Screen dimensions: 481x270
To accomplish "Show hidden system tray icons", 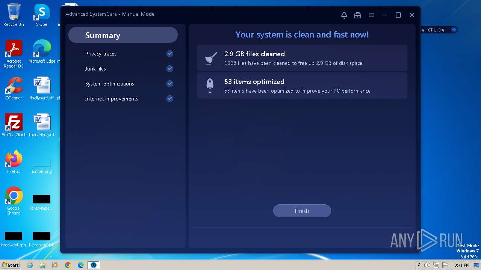I will (x=419, y=265).
